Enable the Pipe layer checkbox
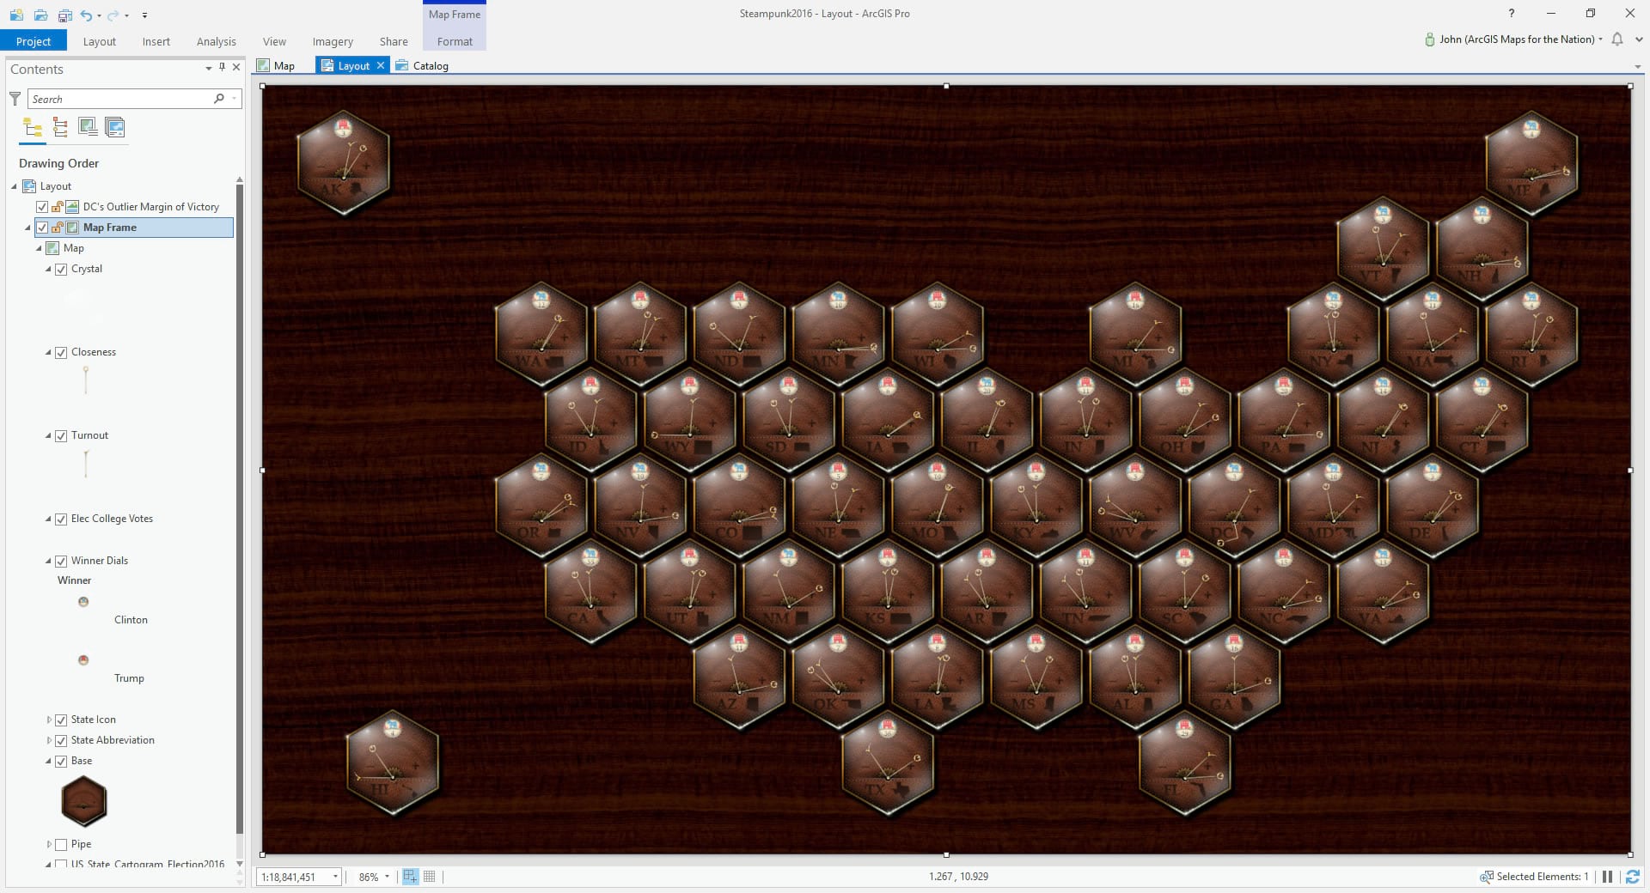 [x=61, y=844]
